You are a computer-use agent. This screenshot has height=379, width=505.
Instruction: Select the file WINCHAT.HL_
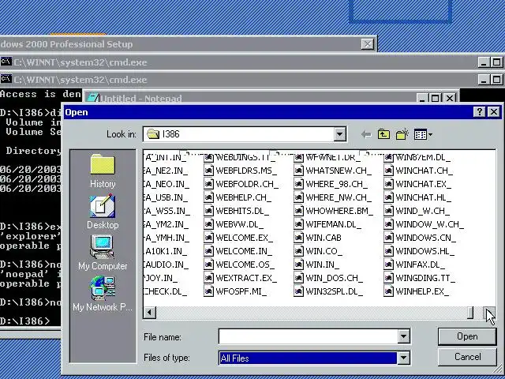tap(417, 197)
